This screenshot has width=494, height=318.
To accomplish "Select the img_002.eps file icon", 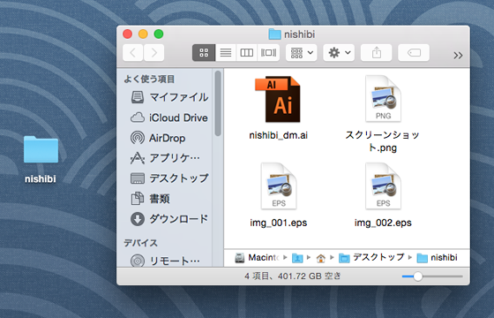I will 383,186.
